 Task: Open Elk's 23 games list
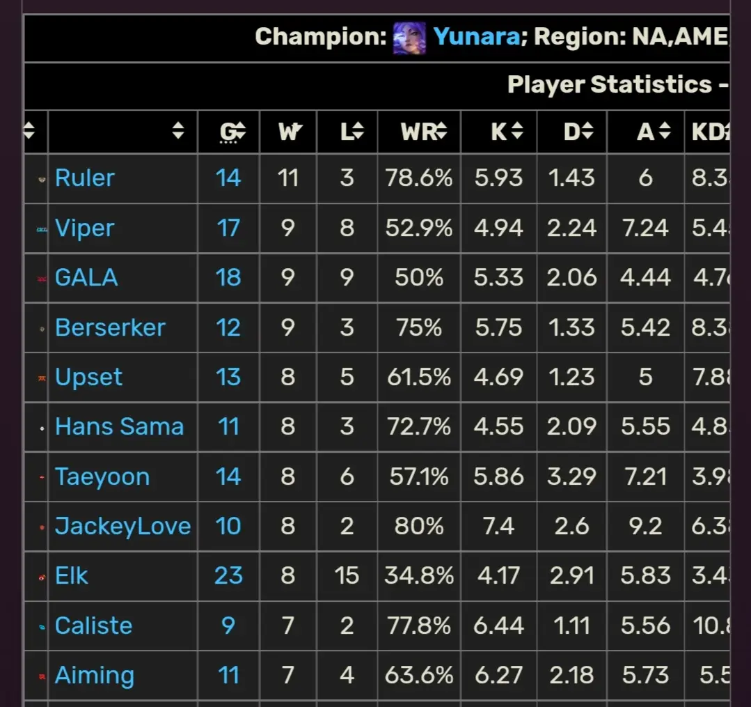228,575
